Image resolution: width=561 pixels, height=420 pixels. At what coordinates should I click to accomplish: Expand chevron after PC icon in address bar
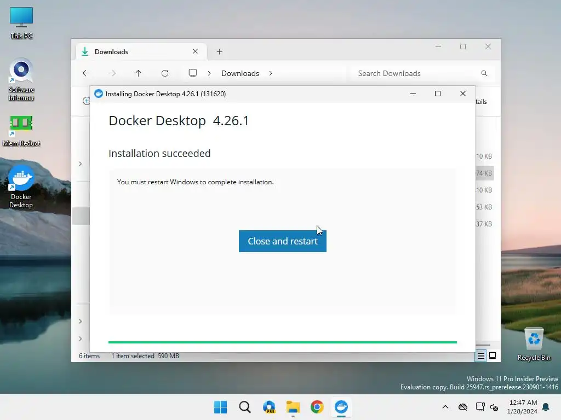209,73
